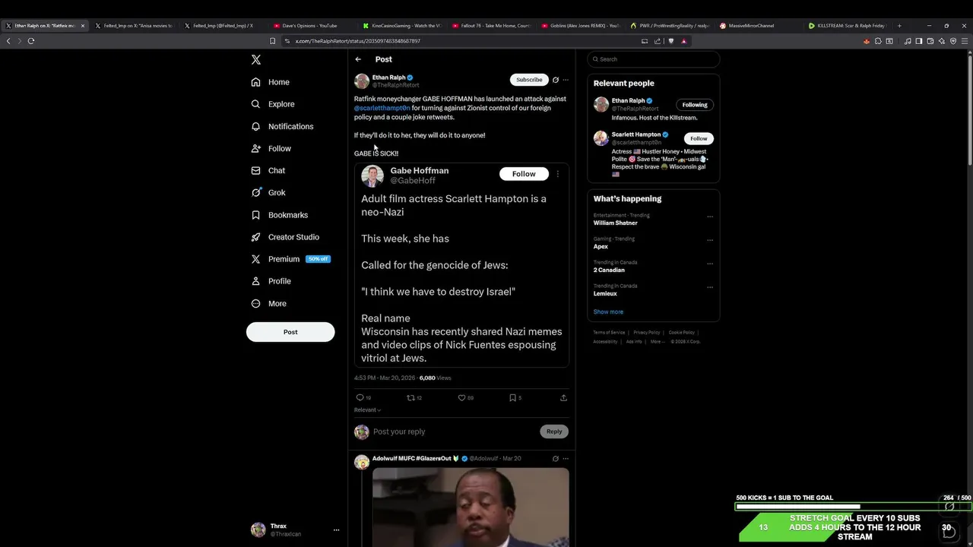The image size is (973, 547).
Task: Expand the More sidebar menu
Action: click(x=269, y=303)
